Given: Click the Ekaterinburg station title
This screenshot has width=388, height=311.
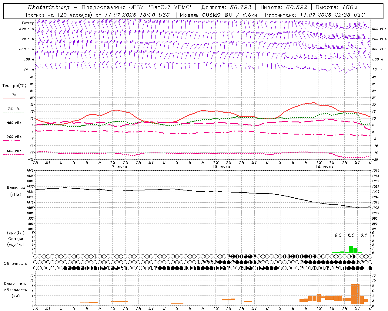Looking at the screenshot, I should coord(48,7).
